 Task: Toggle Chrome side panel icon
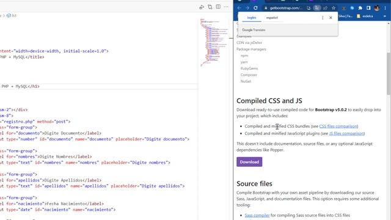tap(368, 8)
